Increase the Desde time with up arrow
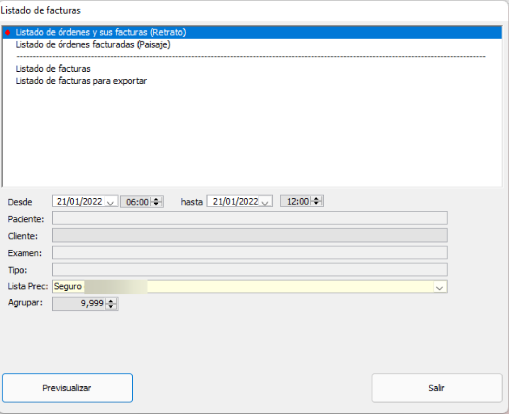 (156, 199)
